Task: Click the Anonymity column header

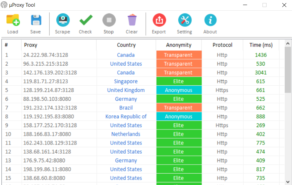Action: [x=179, y=45]
